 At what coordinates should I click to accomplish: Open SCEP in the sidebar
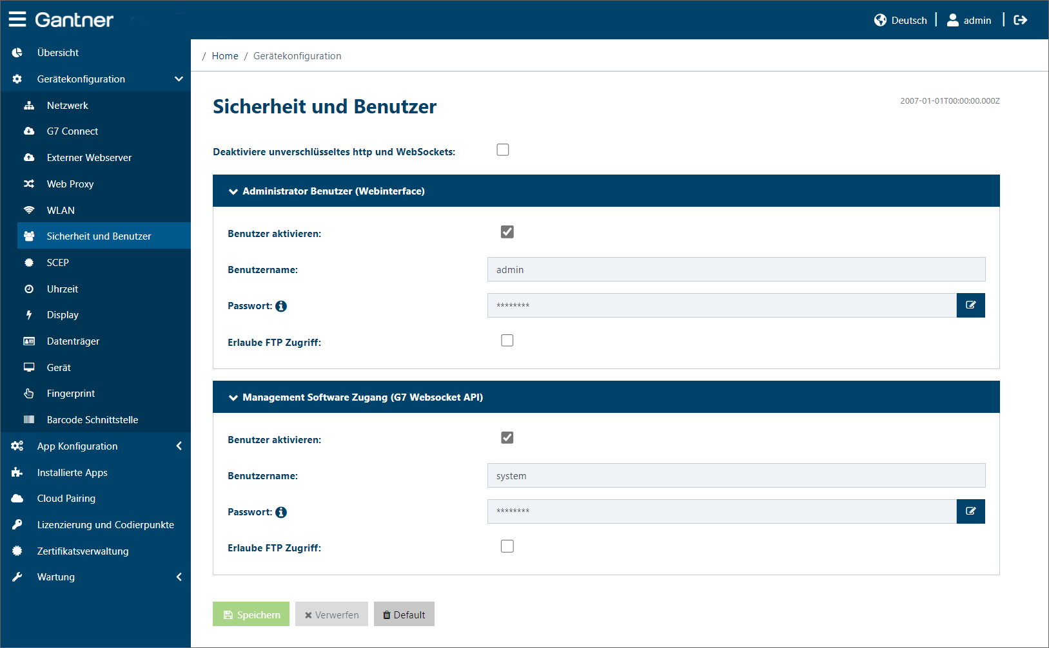click(104, 263)
